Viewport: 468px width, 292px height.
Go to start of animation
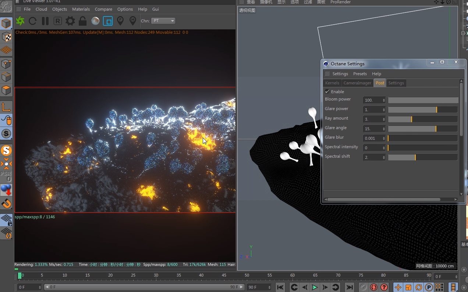[280, 287]
